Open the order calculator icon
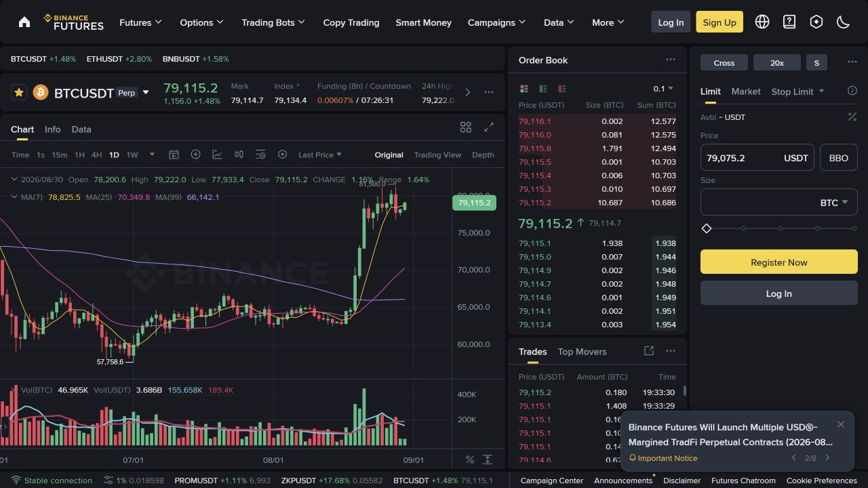868x488 pixels. [852, 117]
